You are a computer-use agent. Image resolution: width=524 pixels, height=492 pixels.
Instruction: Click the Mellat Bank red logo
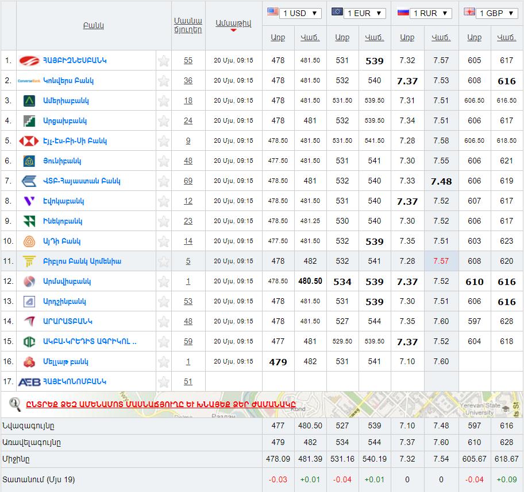(x=29, y=362)
